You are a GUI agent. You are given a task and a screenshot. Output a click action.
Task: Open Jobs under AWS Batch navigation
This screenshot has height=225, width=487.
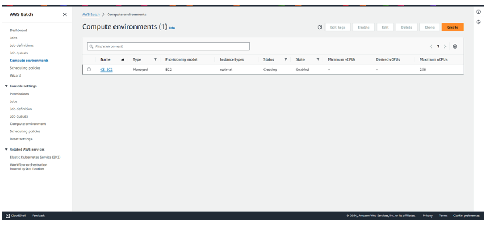tap(13, 38)
